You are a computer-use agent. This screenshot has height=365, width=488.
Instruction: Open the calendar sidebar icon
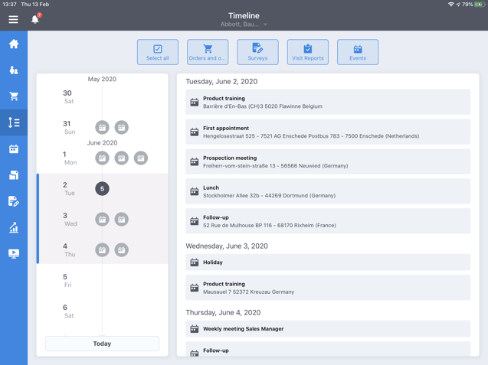point(14,149)
